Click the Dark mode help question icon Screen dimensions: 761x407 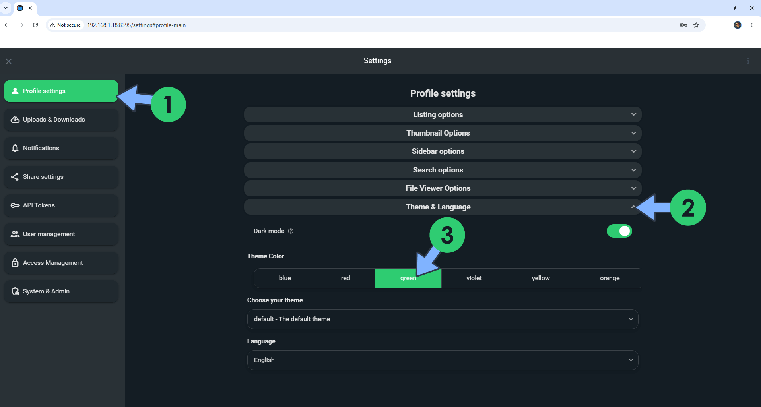pos(291,231)
